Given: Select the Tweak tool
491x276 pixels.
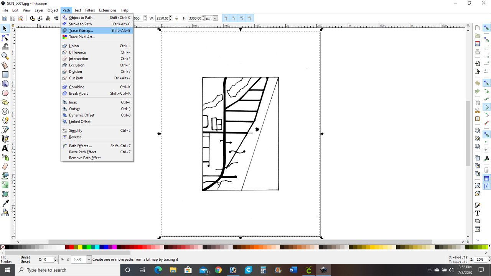Looking at the screenshot, I should pos(5,47).
